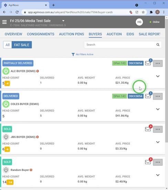Open mail icon for COLES BUYER

pos(148,96)
